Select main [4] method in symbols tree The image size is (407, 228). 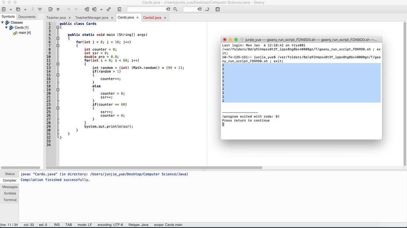pos(24,33)
